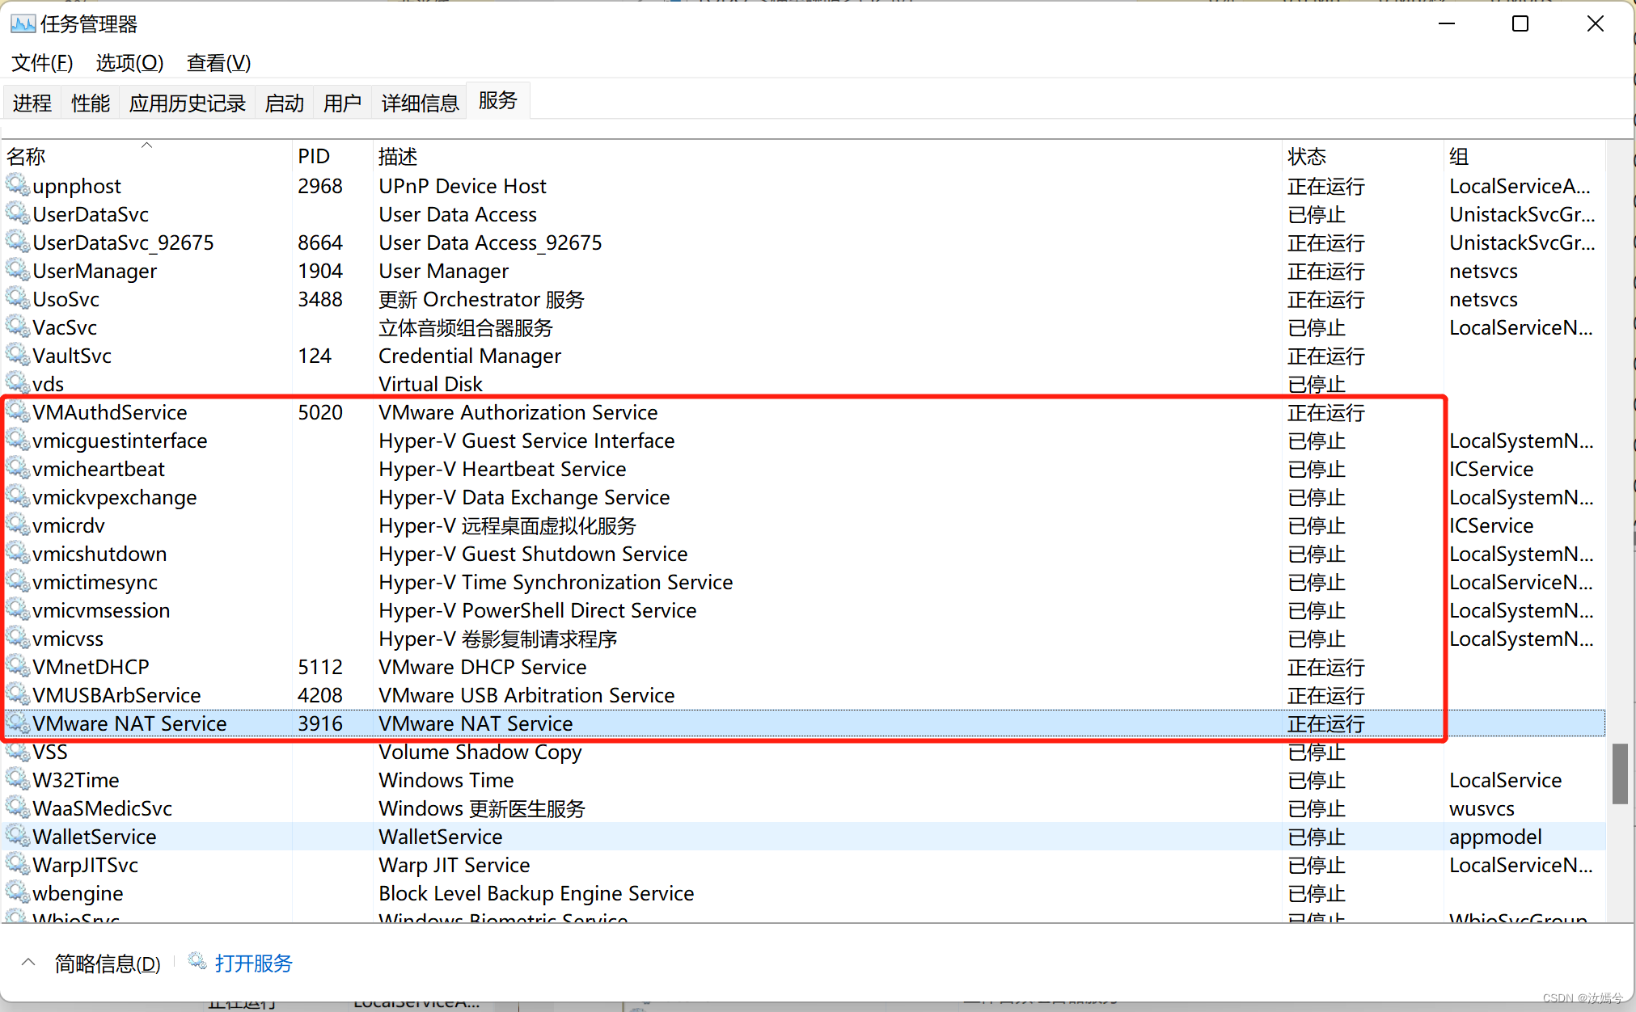Image resolution: width=1636 pixels, height=1012 pixels.
Task: Click the service icon for VaultSvc
Action: 18,355
